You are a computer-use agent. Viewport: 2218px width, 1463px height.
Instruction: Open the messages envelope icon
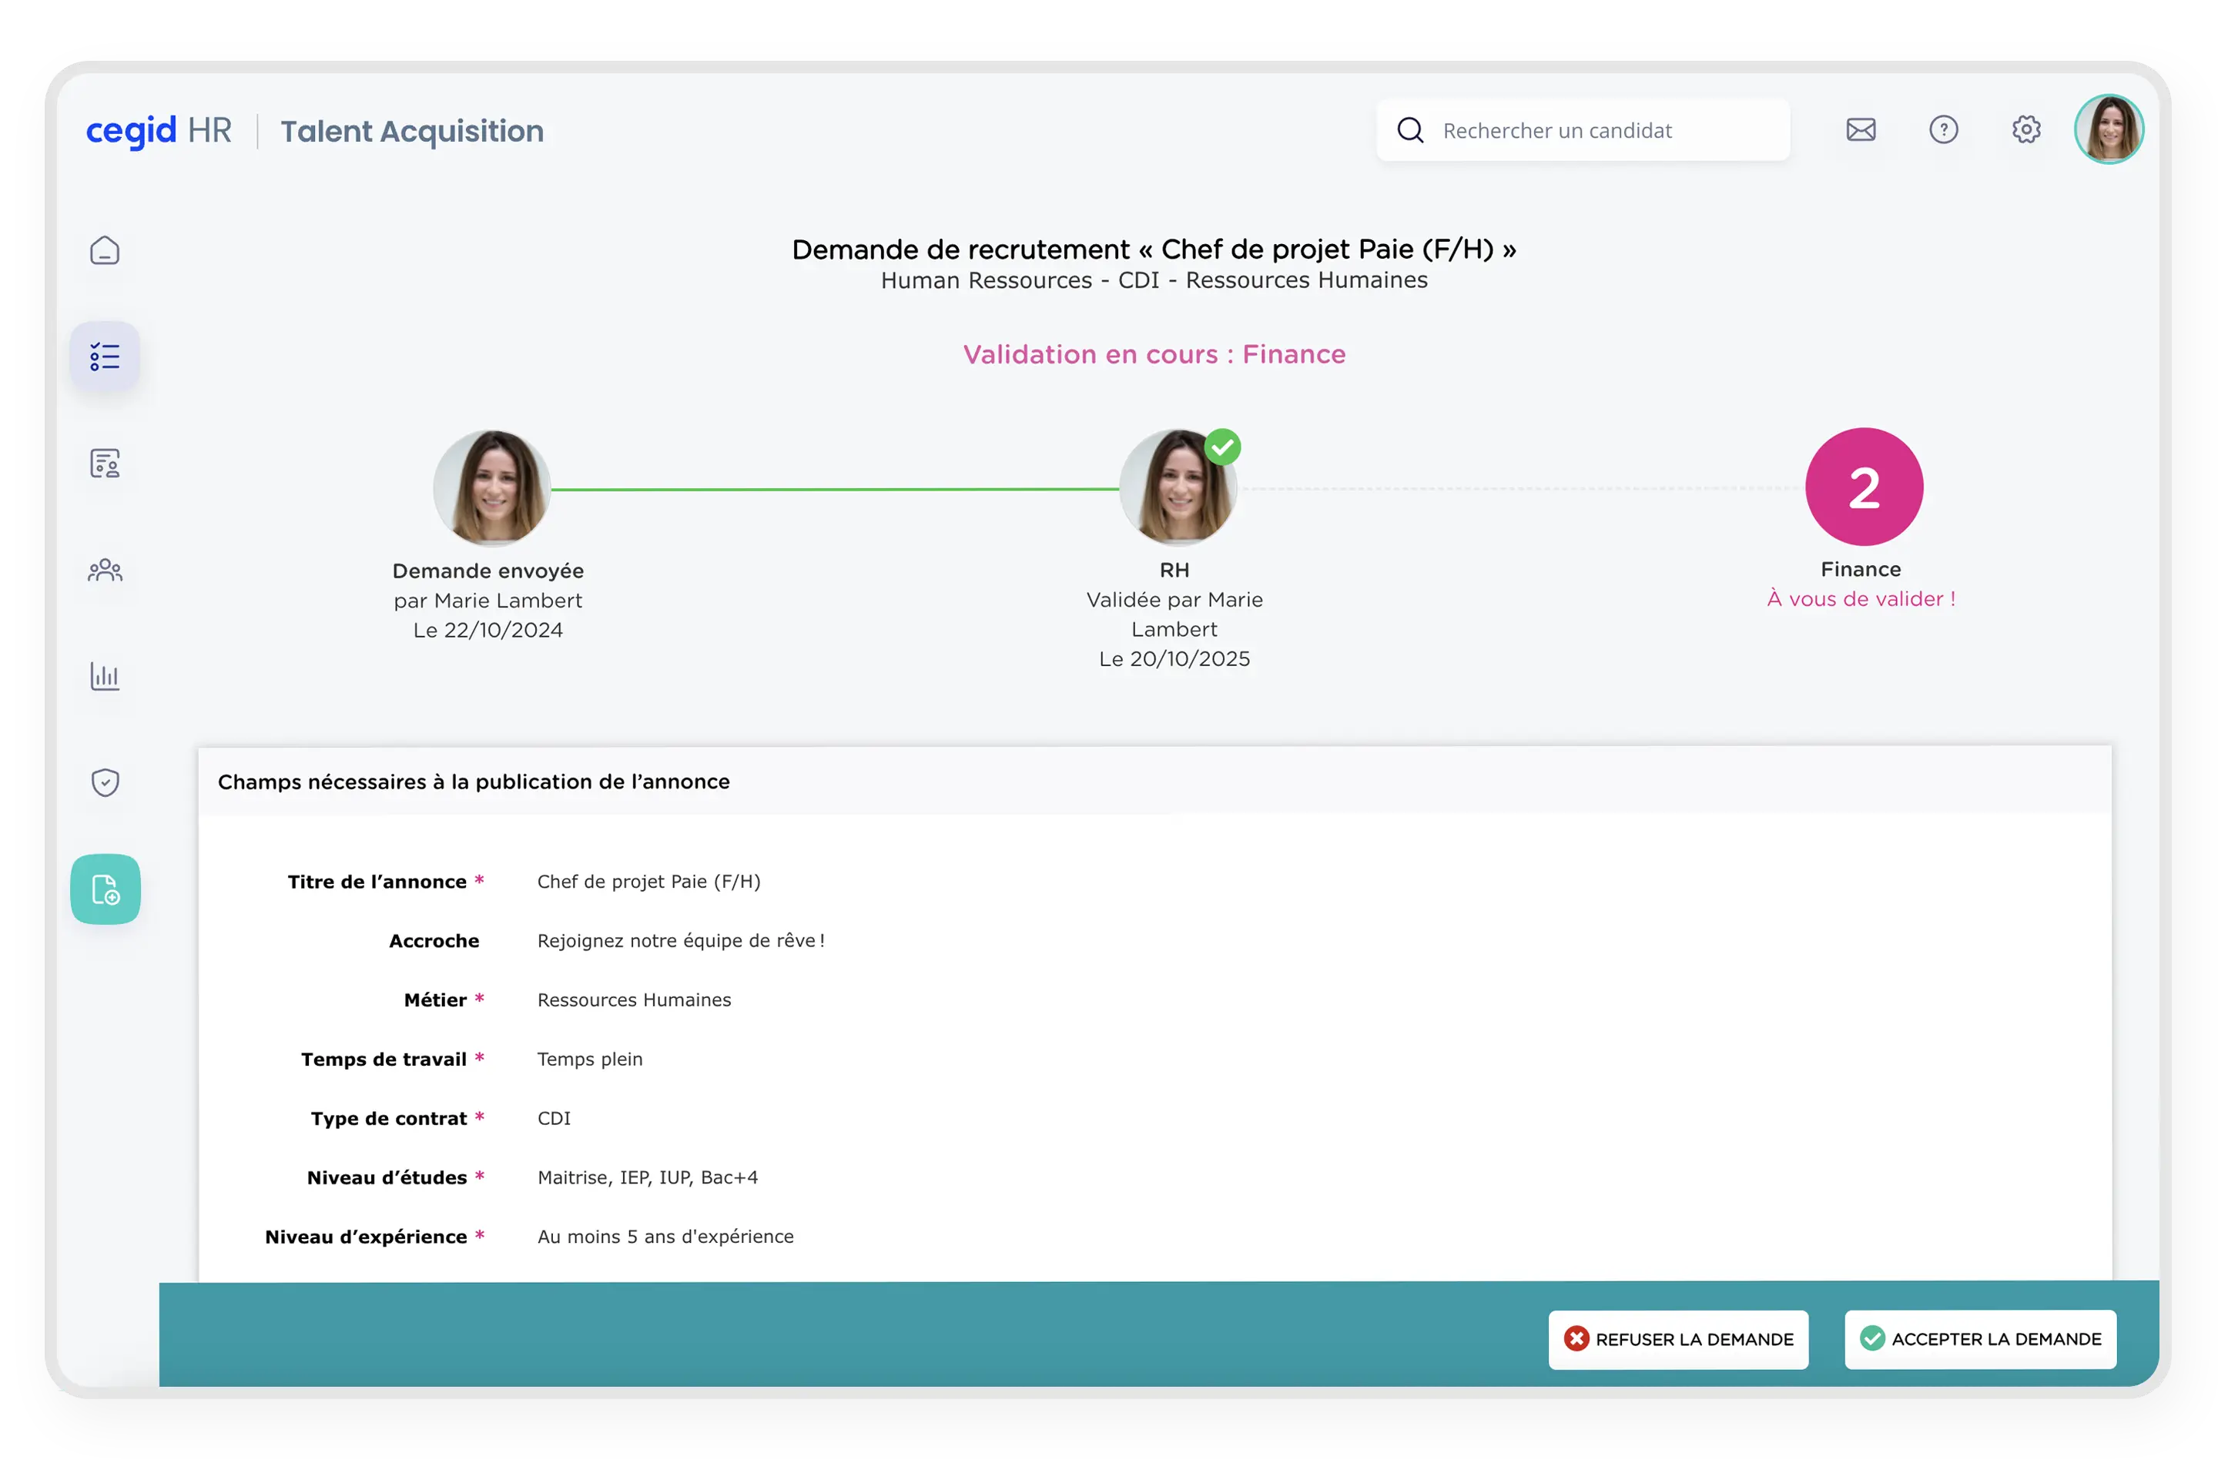click(1861, 129)
